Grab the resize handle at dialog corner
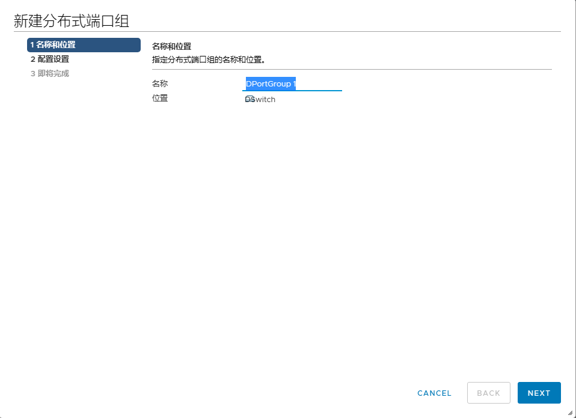Image resolution: width=576 pixels, height=418 pixels. click(569, 412)
